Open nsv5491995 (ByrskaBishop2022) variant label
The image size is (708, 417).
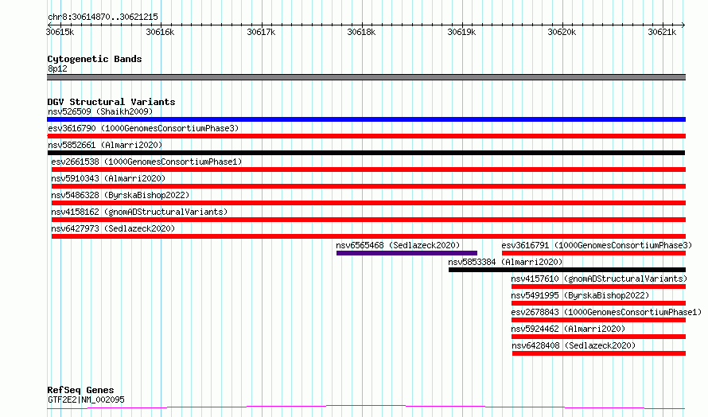tap(580, 295)
